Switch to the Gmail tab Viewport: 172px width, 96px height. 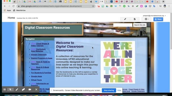coord(30,2)
